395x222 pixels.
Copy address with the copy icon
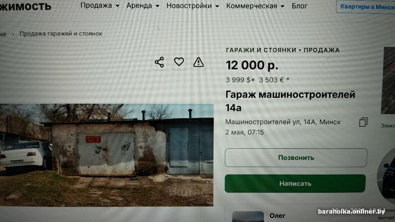pos(363,122)
